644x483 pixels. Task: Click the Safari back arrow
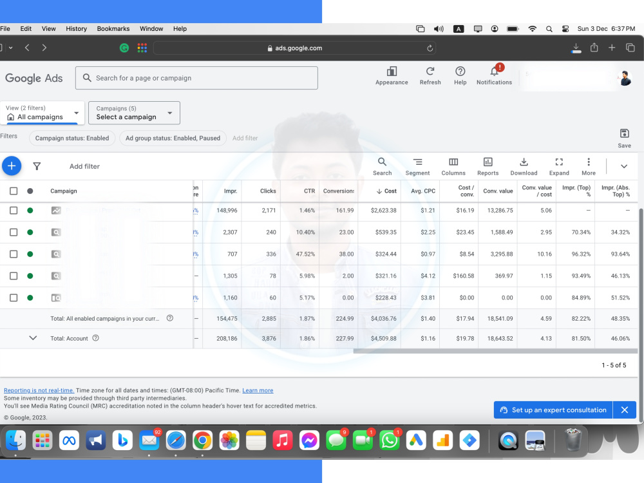27,48
